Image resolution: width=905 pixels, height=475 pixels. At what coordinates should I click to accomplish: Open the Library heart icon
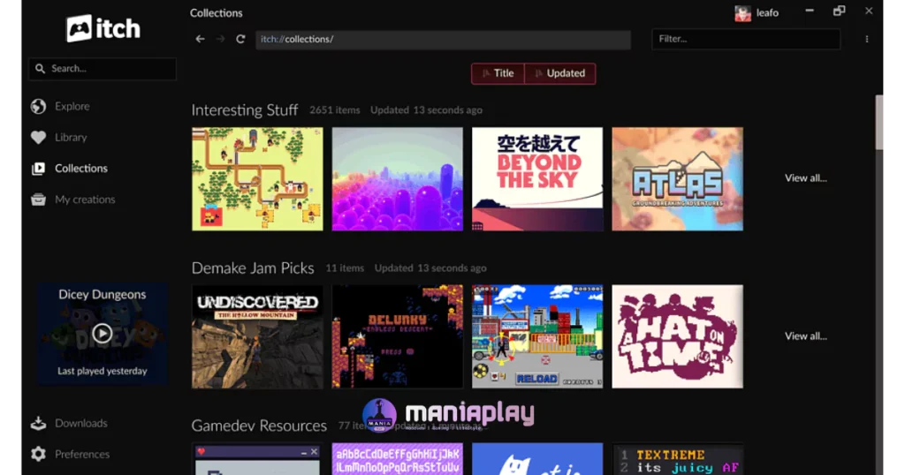(39, 137)
